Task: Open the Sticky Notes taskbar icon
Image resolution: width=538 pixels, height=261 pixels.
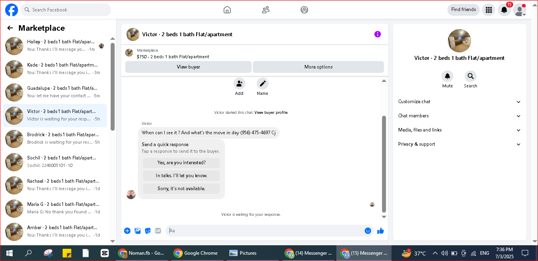Action: click(x=67, y=253)
